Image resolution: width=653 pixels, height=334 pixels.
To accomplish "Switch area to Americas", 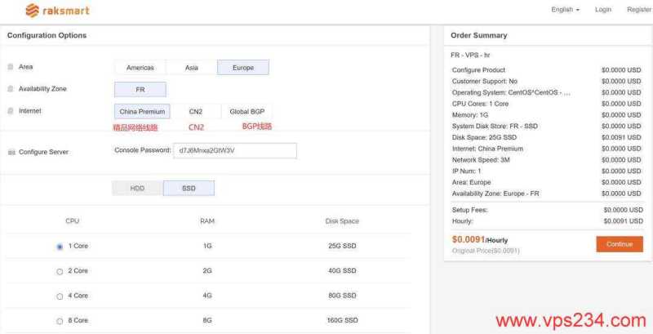I will 140,68.
